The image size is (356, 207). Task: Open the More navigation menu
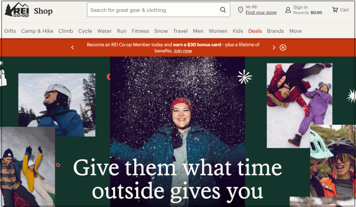[x=295, y=31]
